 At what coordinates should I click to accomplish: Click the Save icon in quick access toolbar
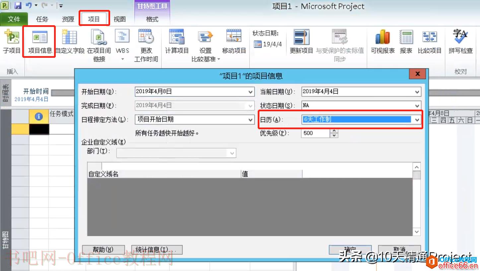18,6
